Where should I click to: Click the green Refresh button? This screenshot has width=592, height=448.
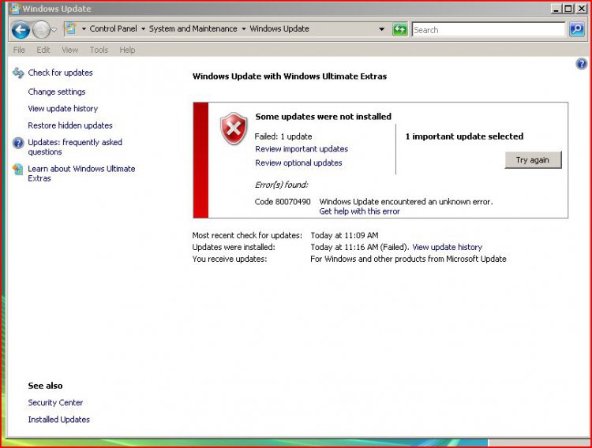point(400,29)
